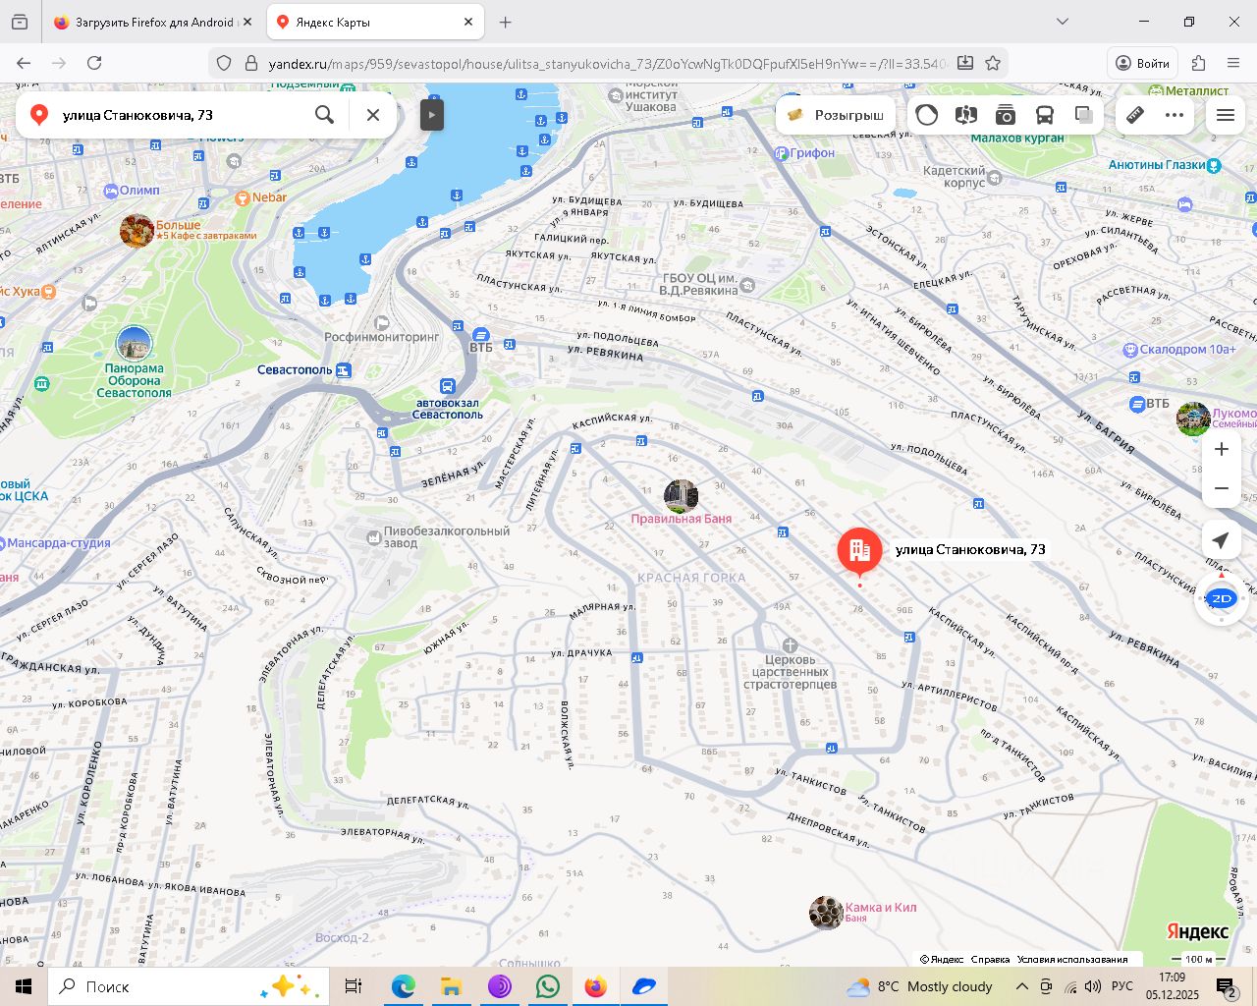
Task: Click the Росфинмониторинг flag marker
Action: [x=383, y=322]
